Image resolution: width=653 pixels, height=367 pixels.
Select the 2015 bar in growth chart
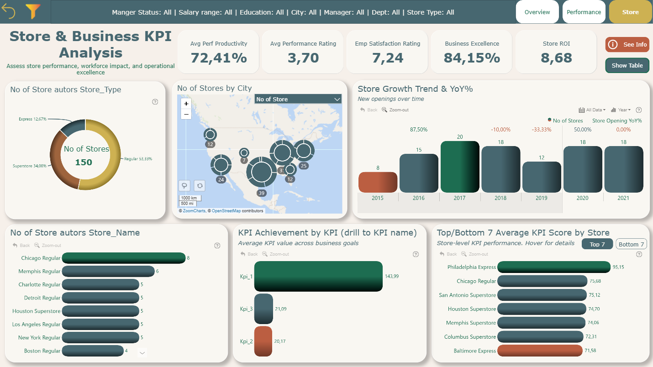tap(378, 182)
